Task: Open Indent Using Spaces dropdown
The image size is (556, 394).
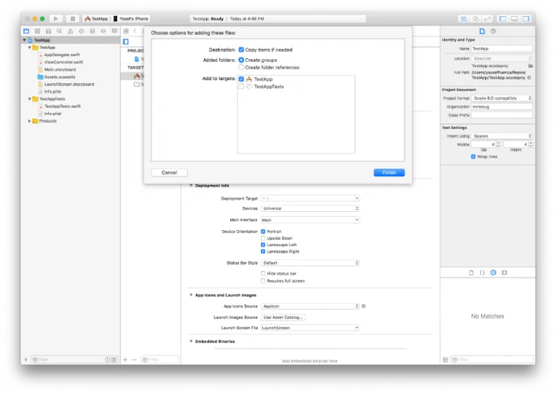Action: [502, 136]
